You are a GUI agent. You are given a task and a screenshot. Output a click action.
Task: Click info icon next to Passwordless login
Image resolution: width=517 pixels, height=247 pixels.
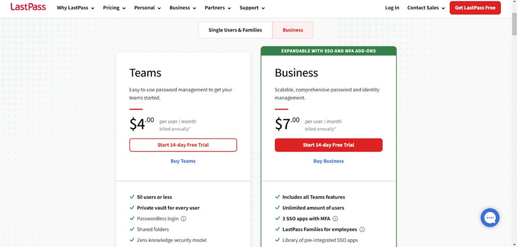pyautogui.click(x=184, y=219)
